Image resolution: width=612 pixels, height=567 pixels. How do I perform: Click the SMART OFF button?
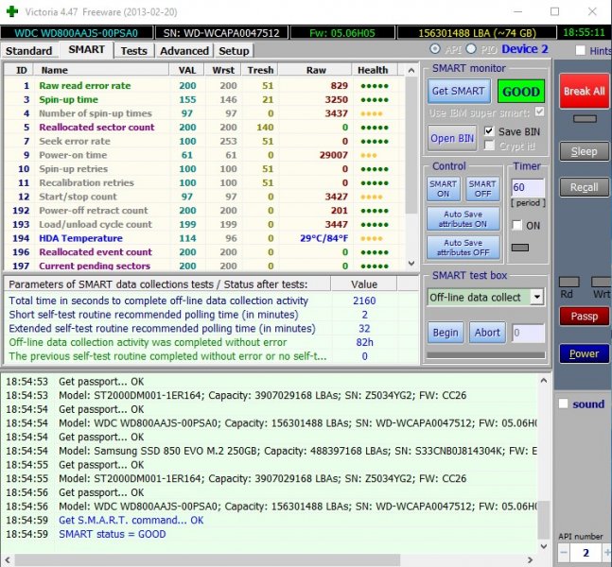coord(482,189)
